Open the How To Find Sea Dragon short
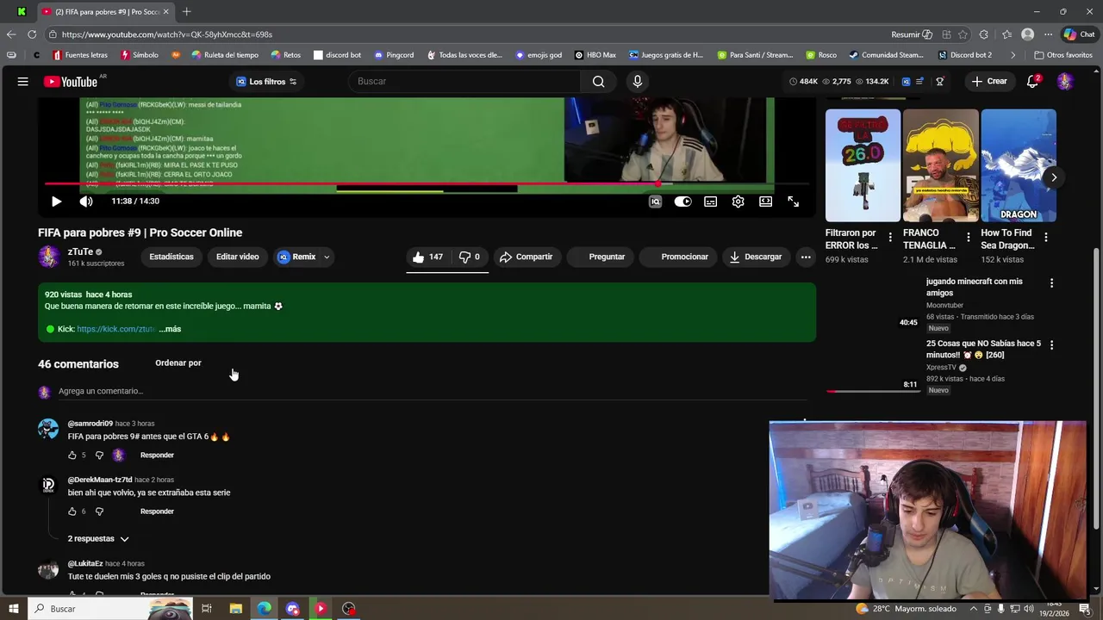The image size is (1103, 620). point(1019,165)
